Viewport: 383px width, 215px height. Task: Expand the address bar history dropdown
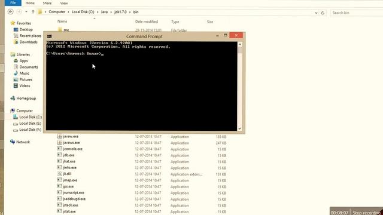(316, 13)
